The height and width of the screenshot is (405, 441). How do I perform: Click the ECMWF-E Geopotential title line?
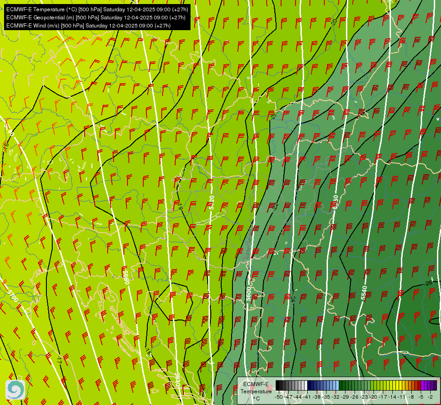(96, 18)
